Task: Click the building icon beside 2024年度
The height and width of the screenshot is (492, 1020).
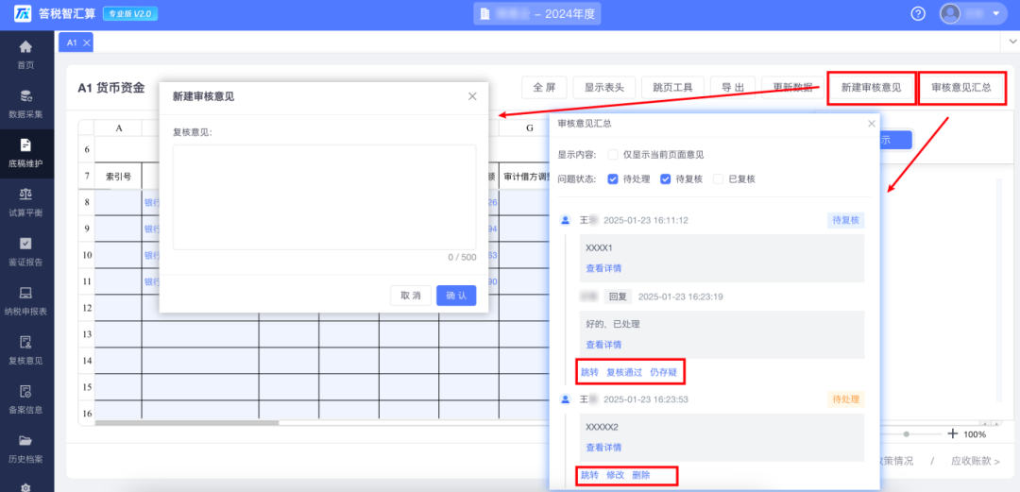Action: [484, 13]
